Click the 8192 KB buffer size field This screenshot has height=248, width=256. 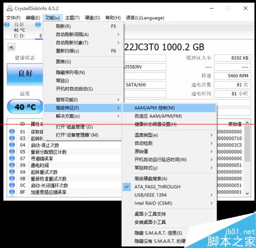(x=232, y=58)
